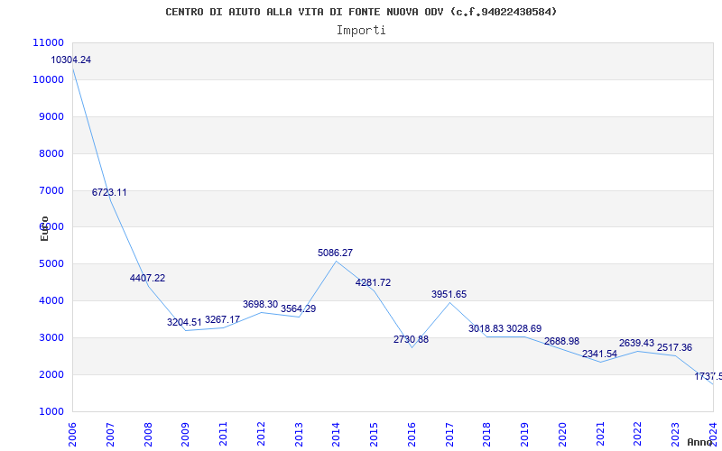Click the 2011 year label
The image size is (722, 451).
[223, 433]
